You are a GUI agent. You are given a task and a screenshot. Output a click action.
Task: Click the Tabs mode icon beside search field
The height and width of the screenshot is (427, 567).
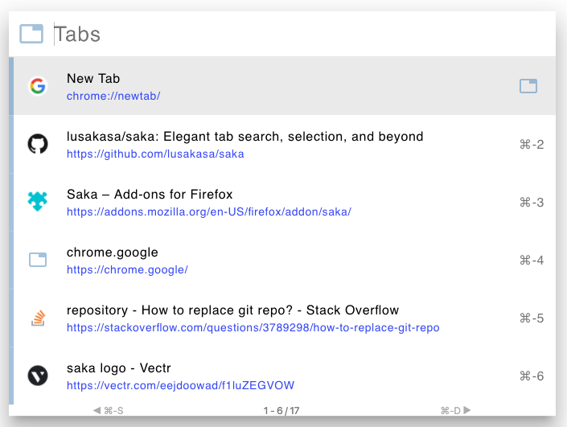tap(31, 34)
